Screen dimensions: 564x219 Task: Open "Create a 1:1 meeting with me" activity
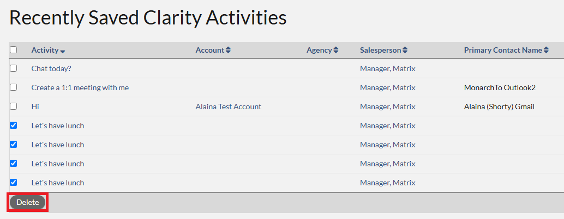[80, 87]
